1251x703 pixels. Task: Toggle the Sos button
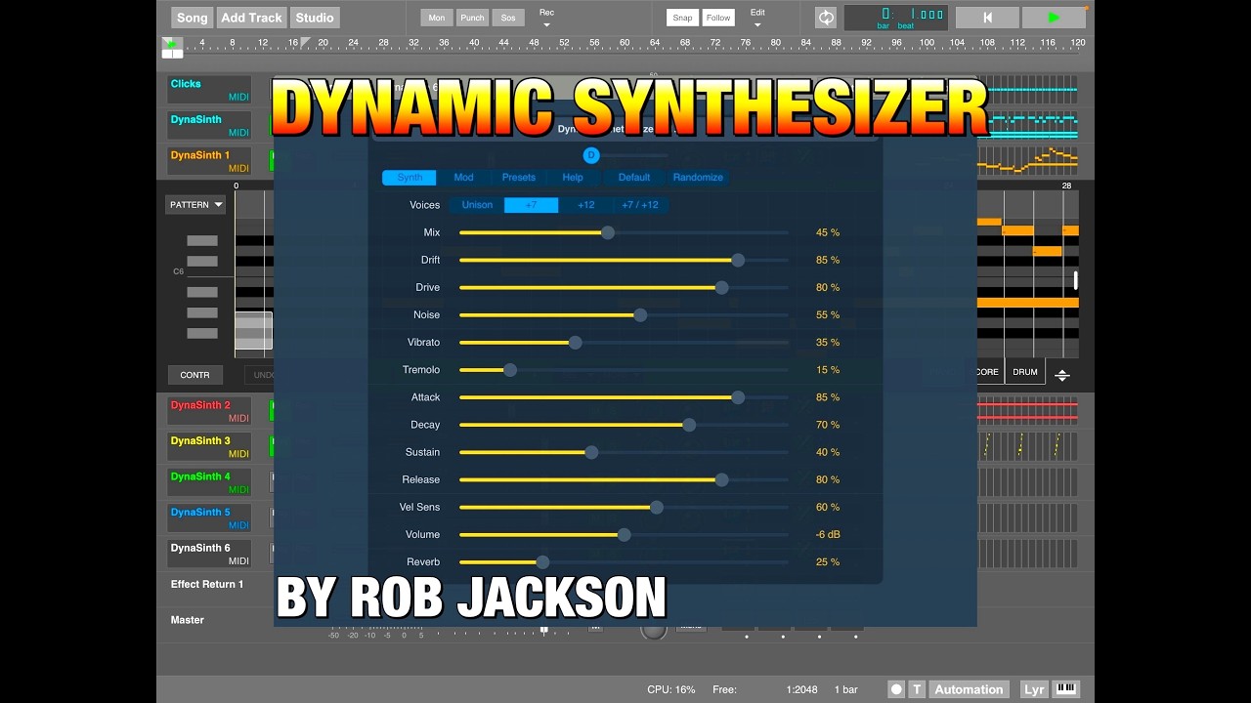[507, 18]
